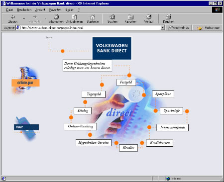Click the 'Denn Geldangelegenheiten' slogan box

[x=87, y=66]
